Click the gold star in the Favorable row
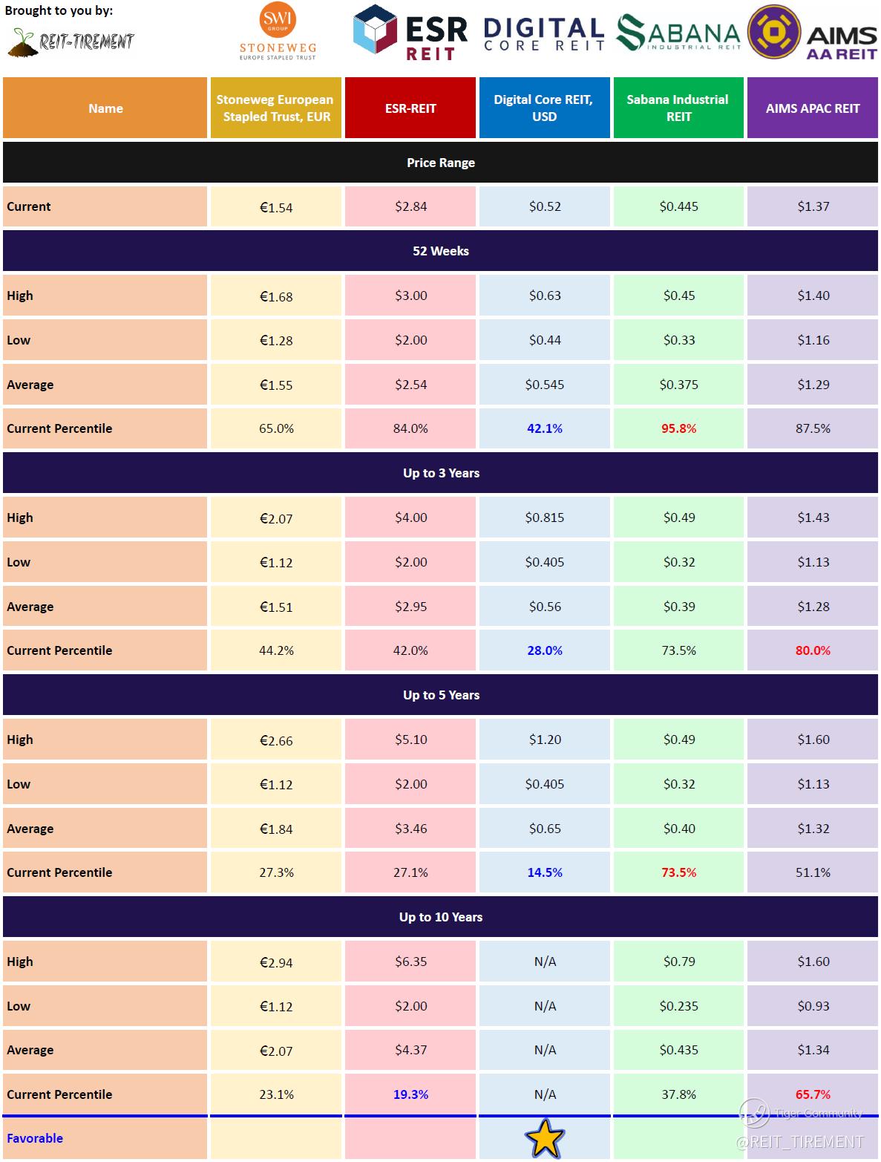Viewport: 881px width, 1162px height. click(545, 1138)
